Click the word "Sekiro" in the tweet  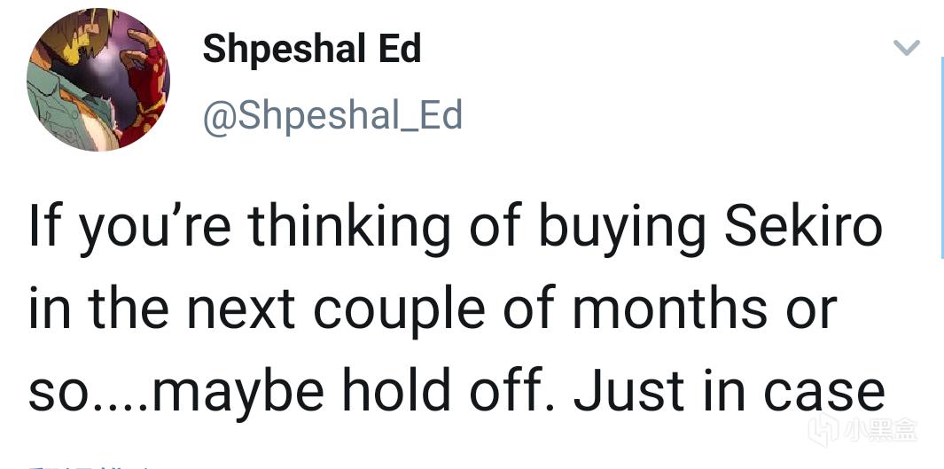pyautogui.click(x=803, y=228)
